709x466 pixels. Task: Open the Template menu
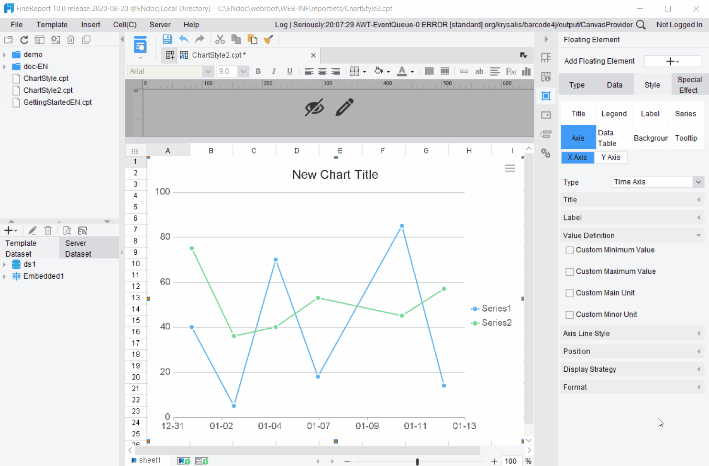[x=52, y=25]
